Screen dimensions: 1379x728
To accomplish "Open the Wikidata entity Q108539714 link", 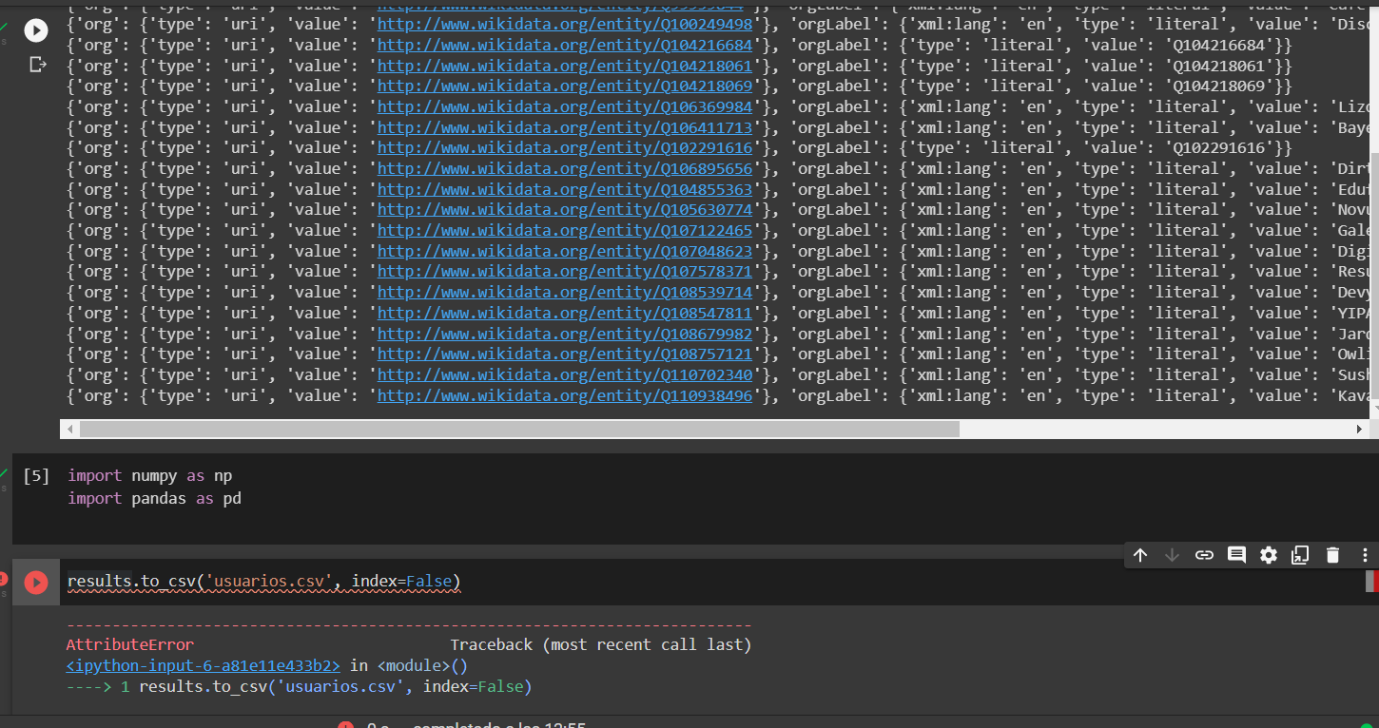I will point(565,292).
